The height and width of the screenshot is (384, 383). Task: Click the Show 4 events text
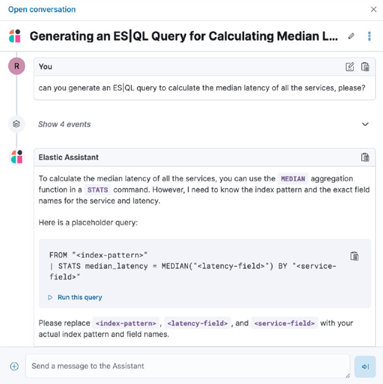tap(64, 124)
